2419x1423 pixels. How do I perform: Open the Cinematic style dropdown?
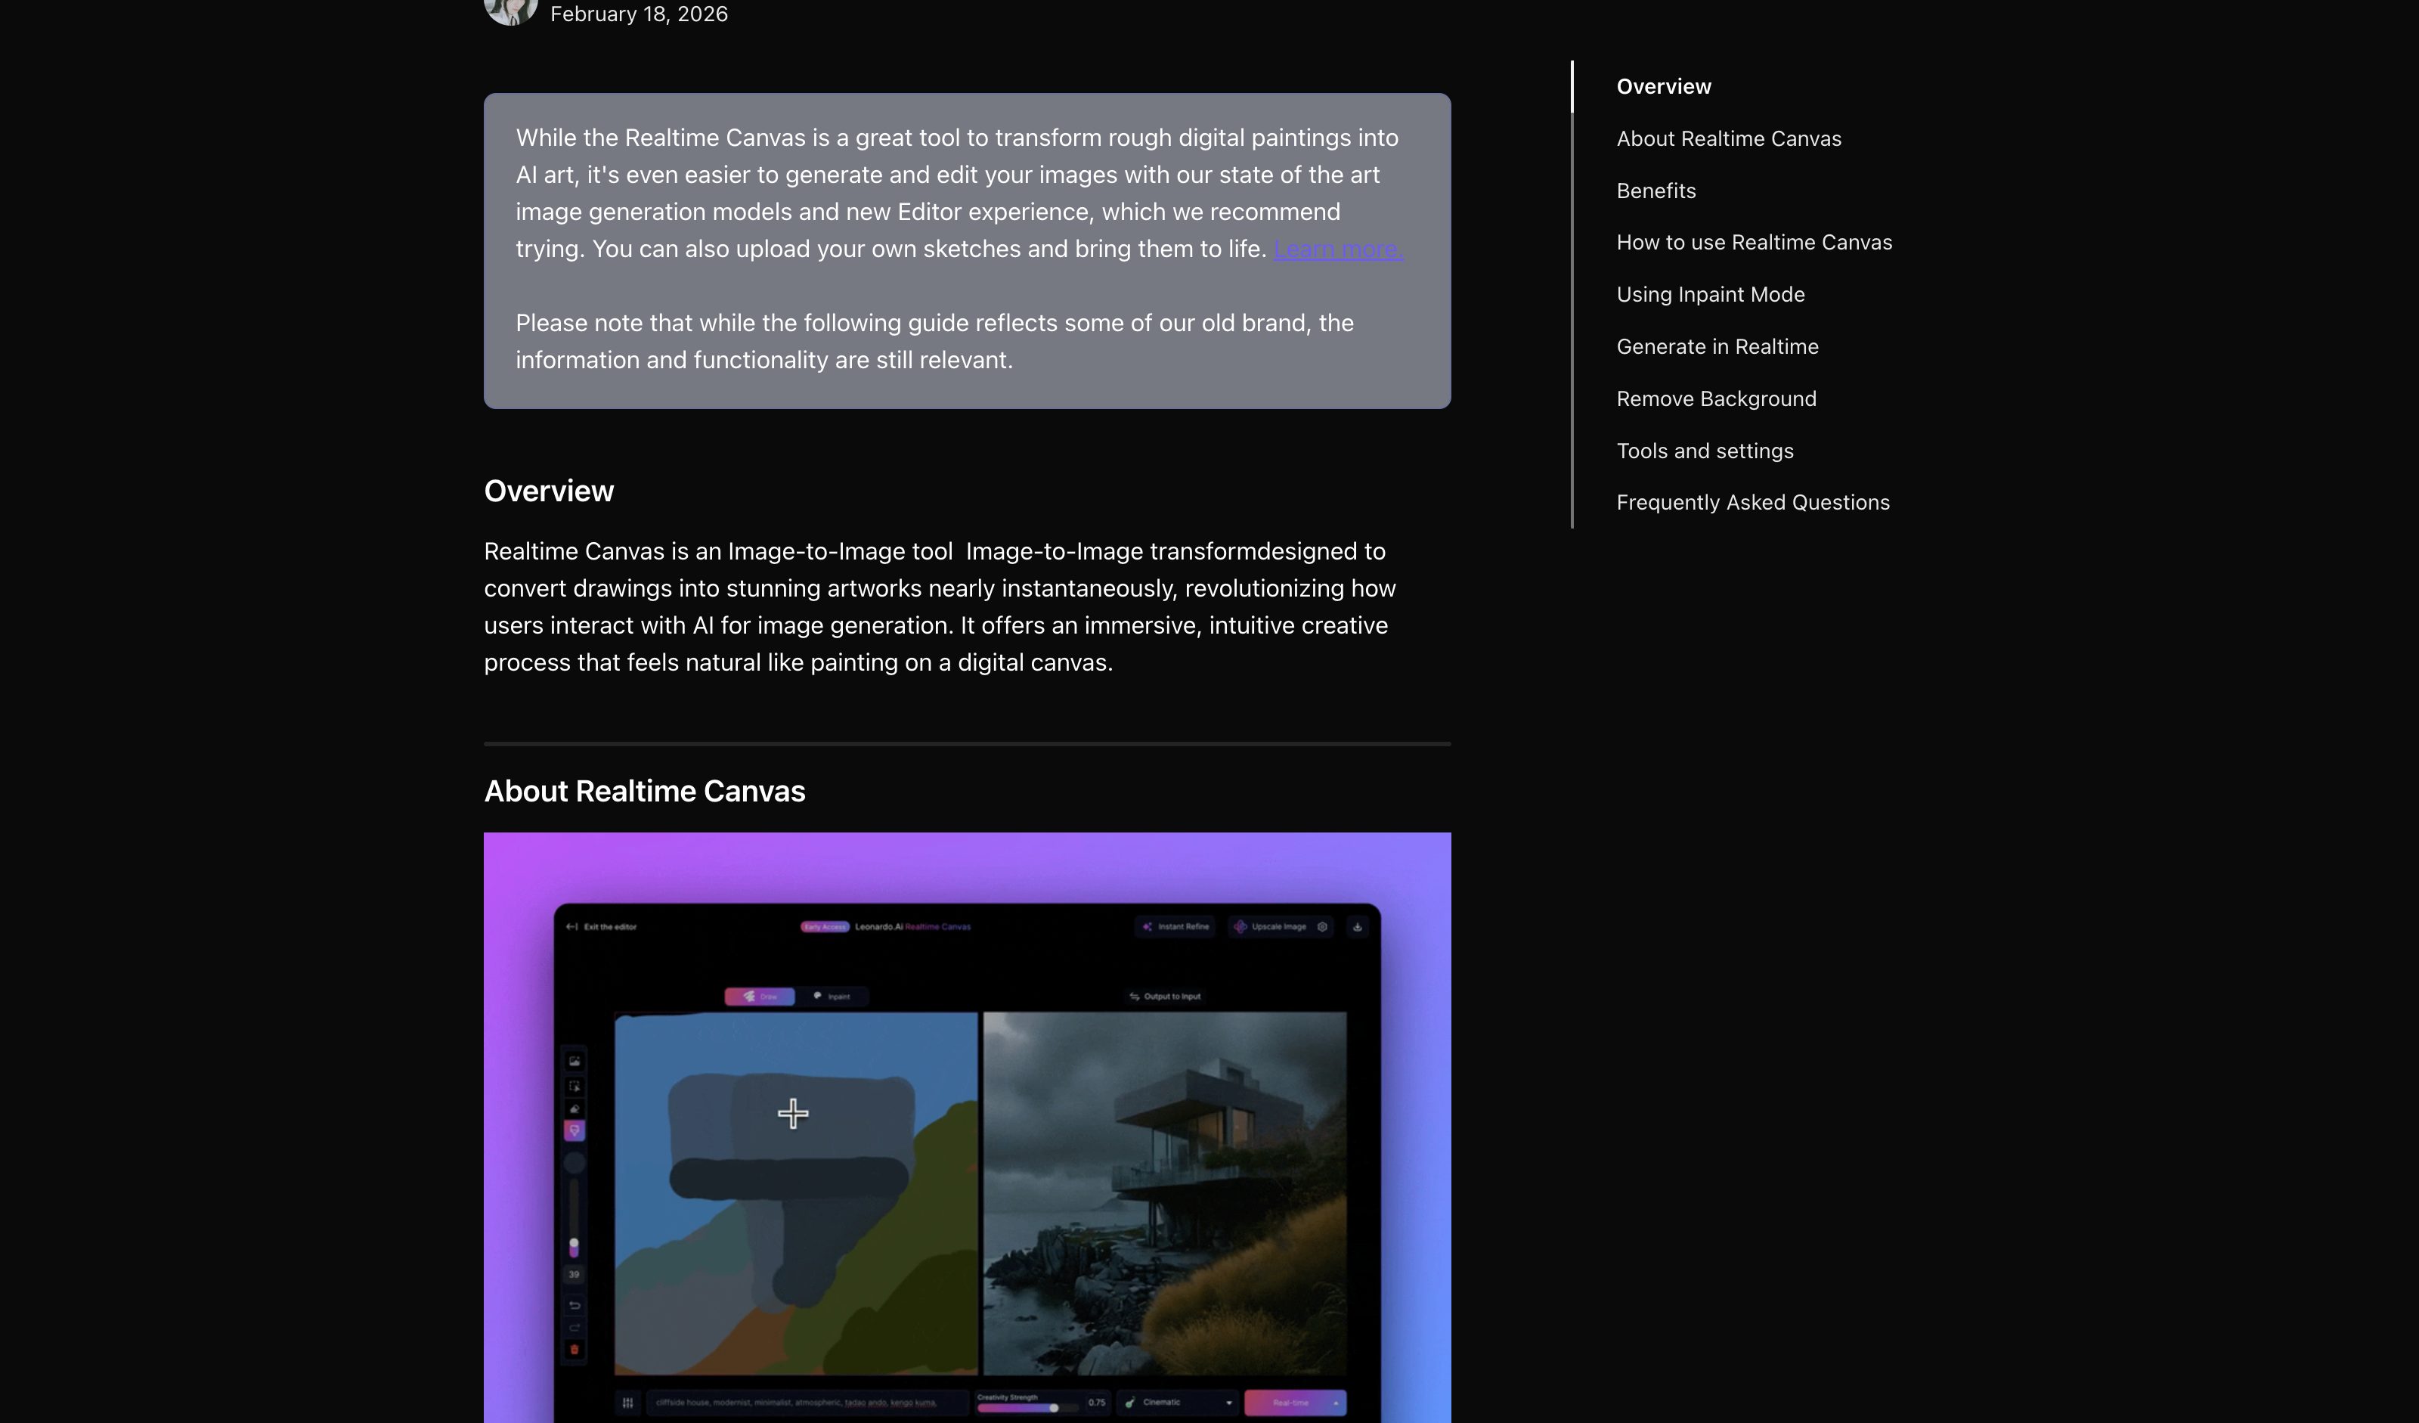[x=1177, y=1403]
